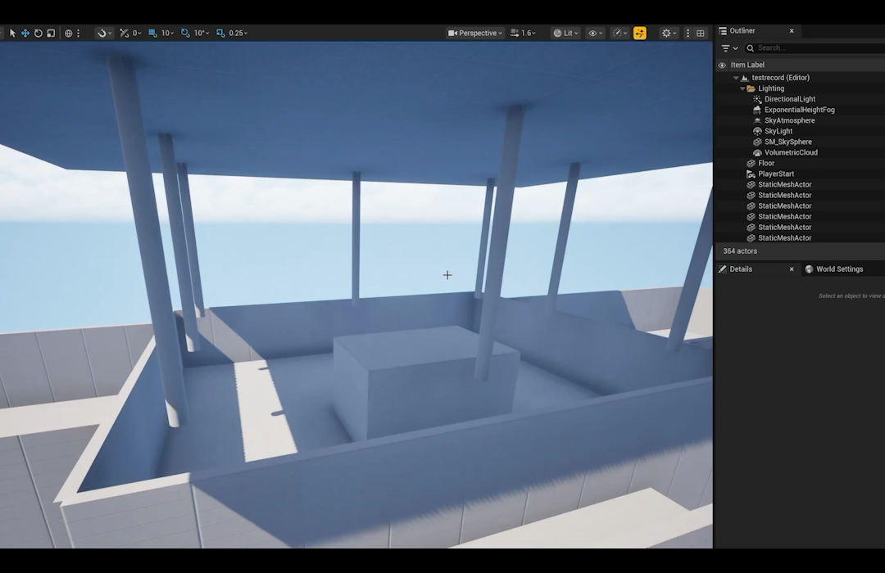Toggle the yellow realtime/game view button

[x=640, y=34]
